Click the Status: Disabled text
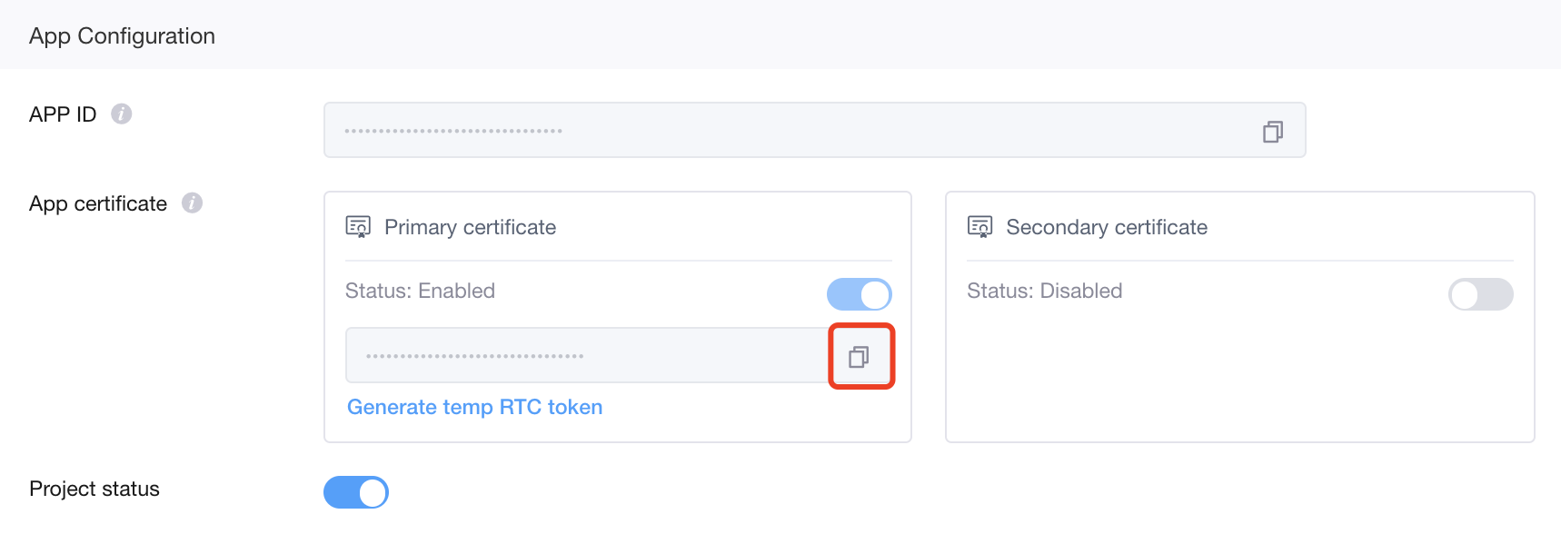The height and width of the screenshot is (534, 1561). click(x=1044, y=291)
